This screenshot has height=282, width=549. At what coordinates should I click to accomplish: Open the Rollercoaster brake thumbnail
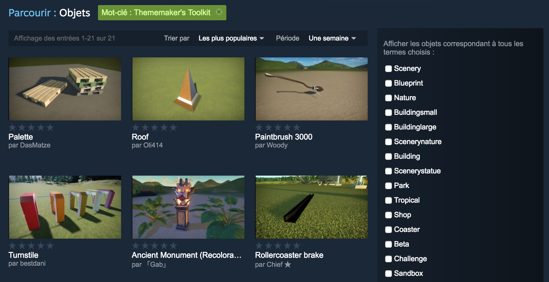click(x=311, y=207)
